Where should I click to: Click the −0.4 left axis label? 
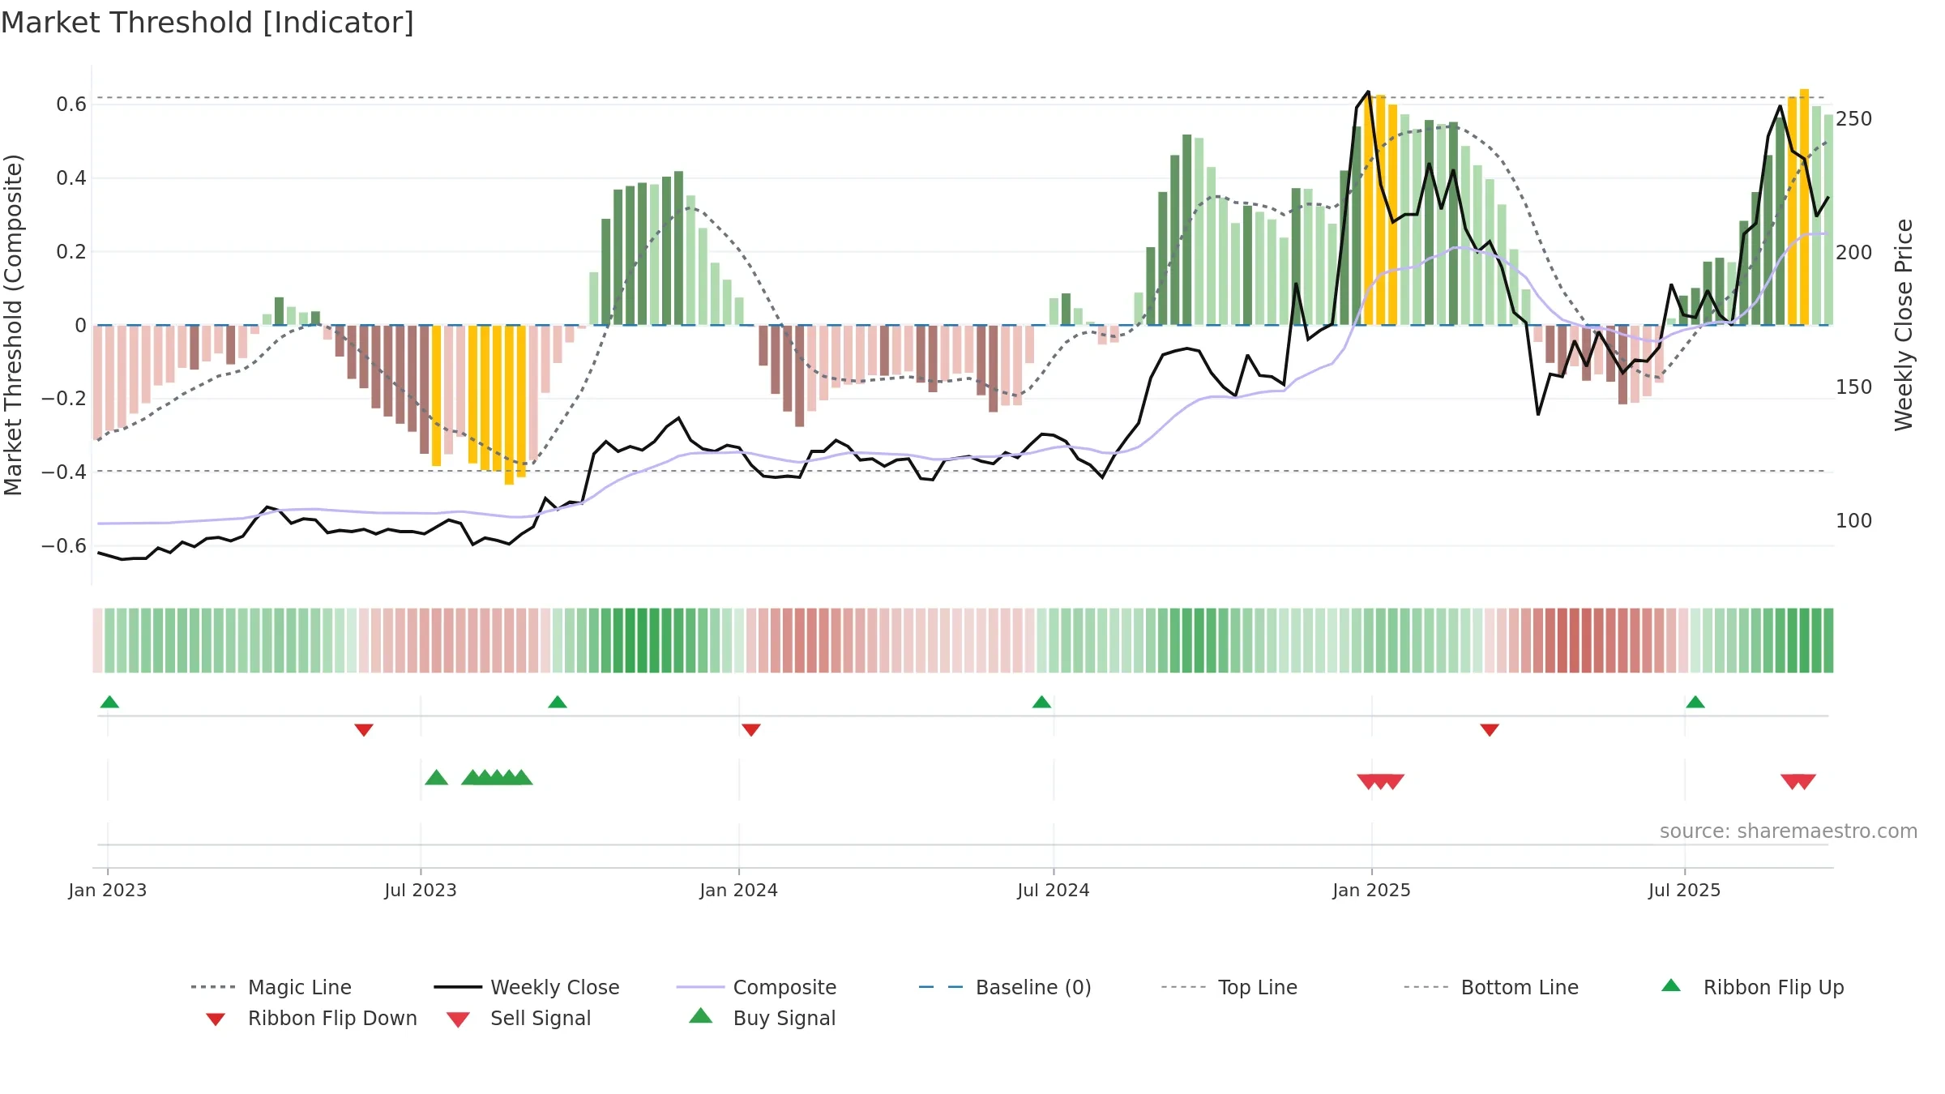(x=64, y=472)
